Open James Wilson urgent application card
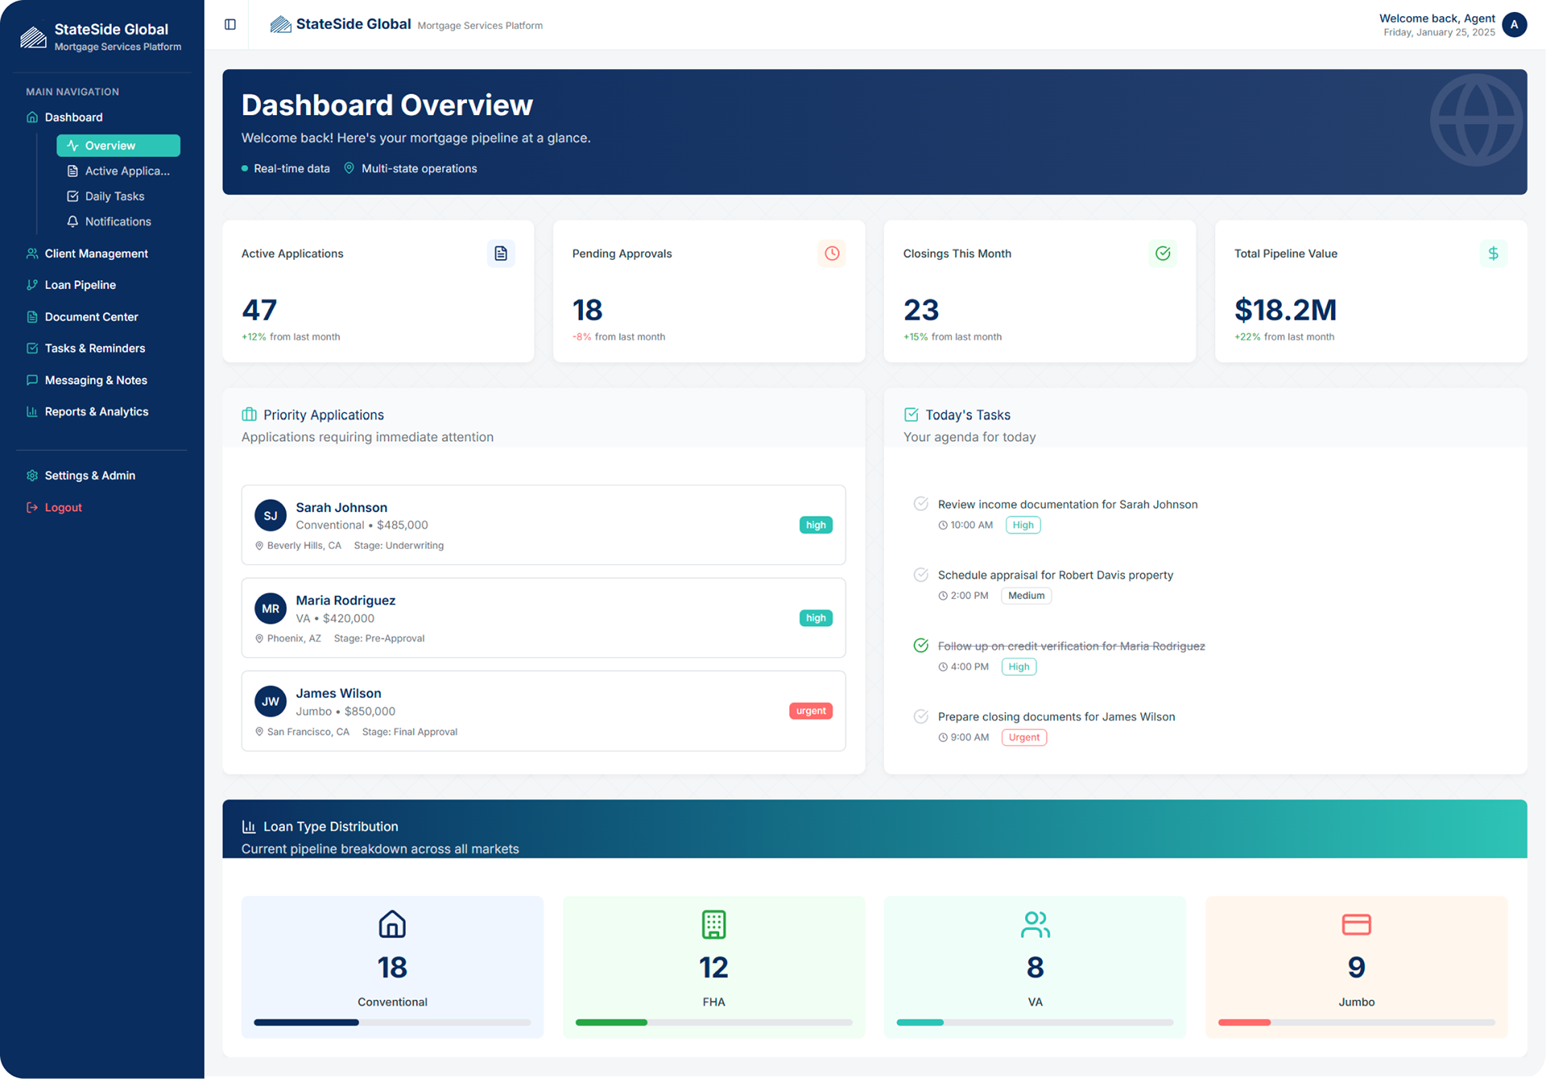Viewport: 1546px width, 1079px height. pos(543,711)
